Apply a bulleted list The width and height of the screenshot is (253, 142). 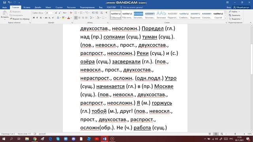(x=76, y=13)
